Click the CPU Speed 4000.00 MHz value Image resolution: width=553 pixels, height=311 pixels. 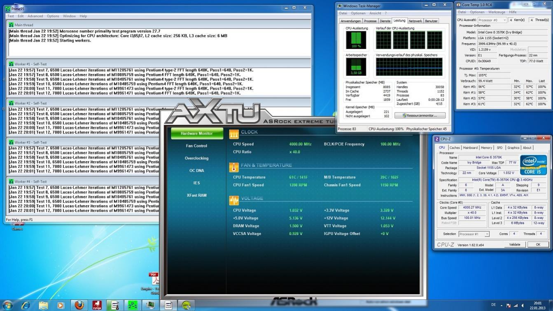tap(300, 144)
